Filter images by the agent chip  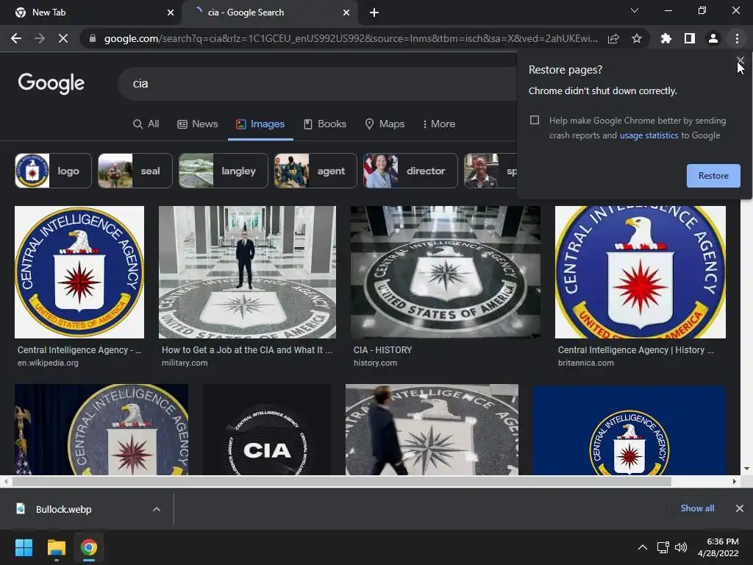click(315, 171)
